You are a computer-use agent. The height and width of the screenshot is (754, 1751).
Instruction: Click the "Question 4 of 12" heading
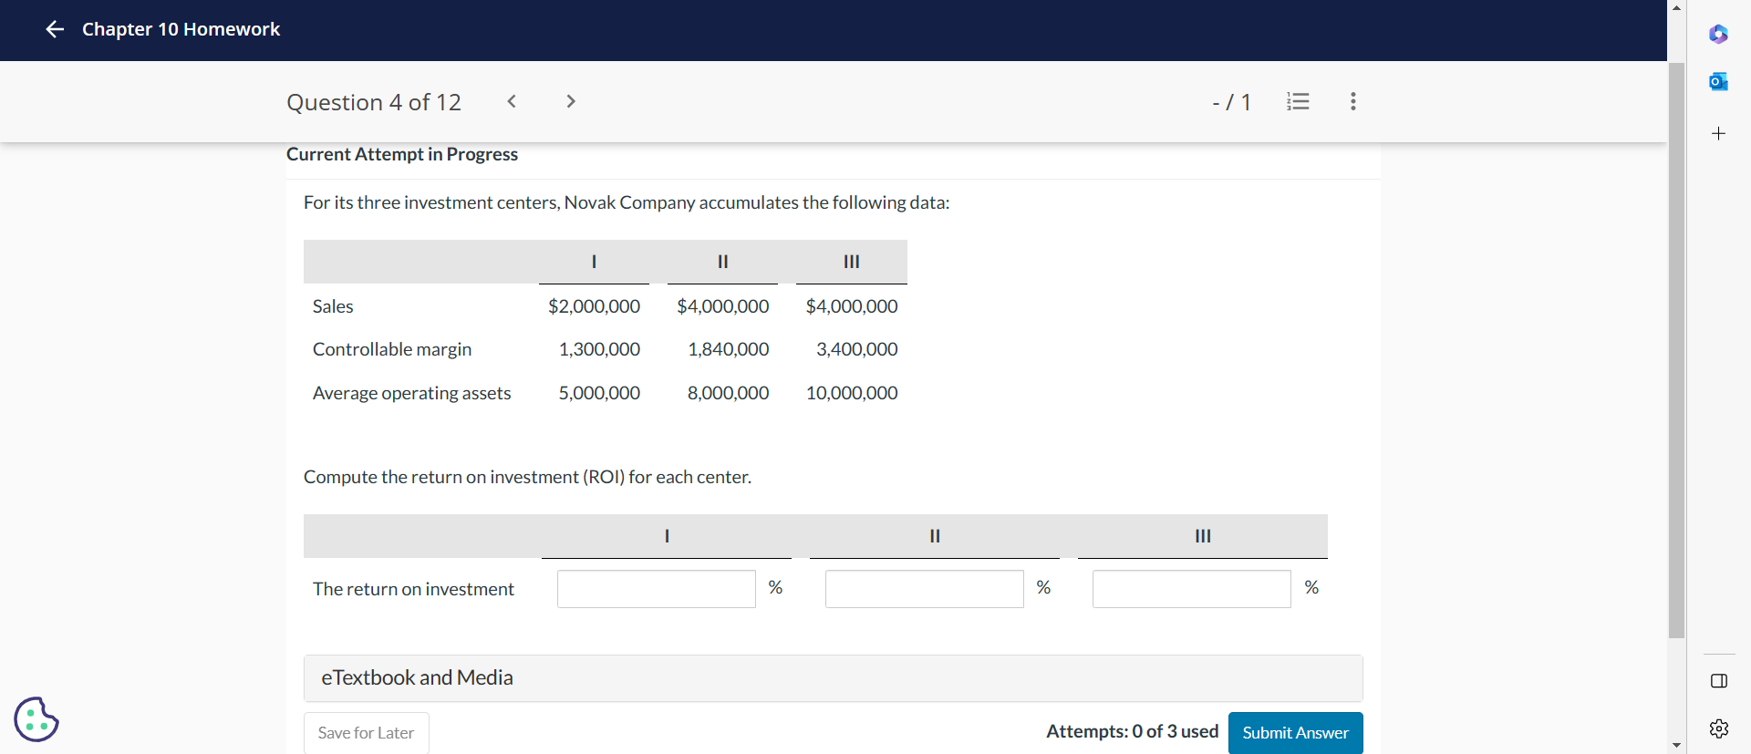[374, 102]
